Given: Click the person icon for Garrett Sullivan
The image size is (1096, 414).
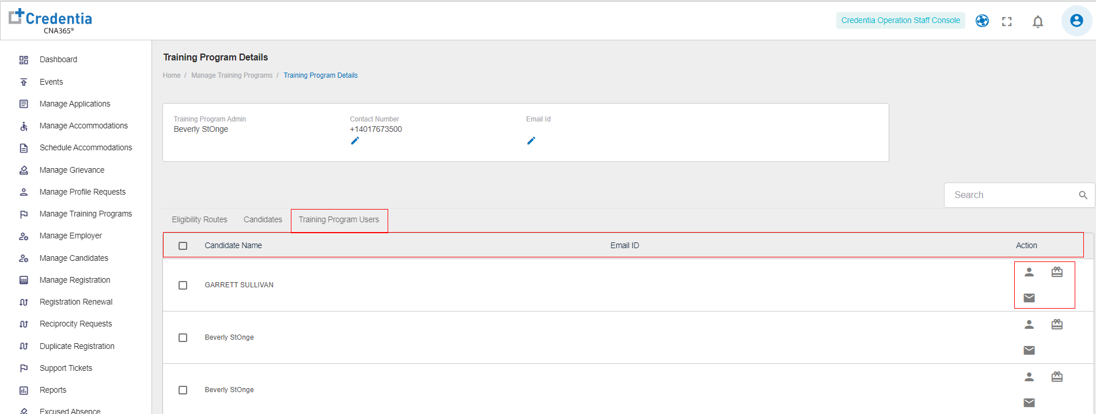Looking at the screenshot, I should [1029, 272].
